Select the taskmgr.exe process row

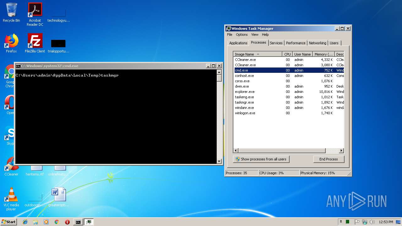click(x=289, y=102)
